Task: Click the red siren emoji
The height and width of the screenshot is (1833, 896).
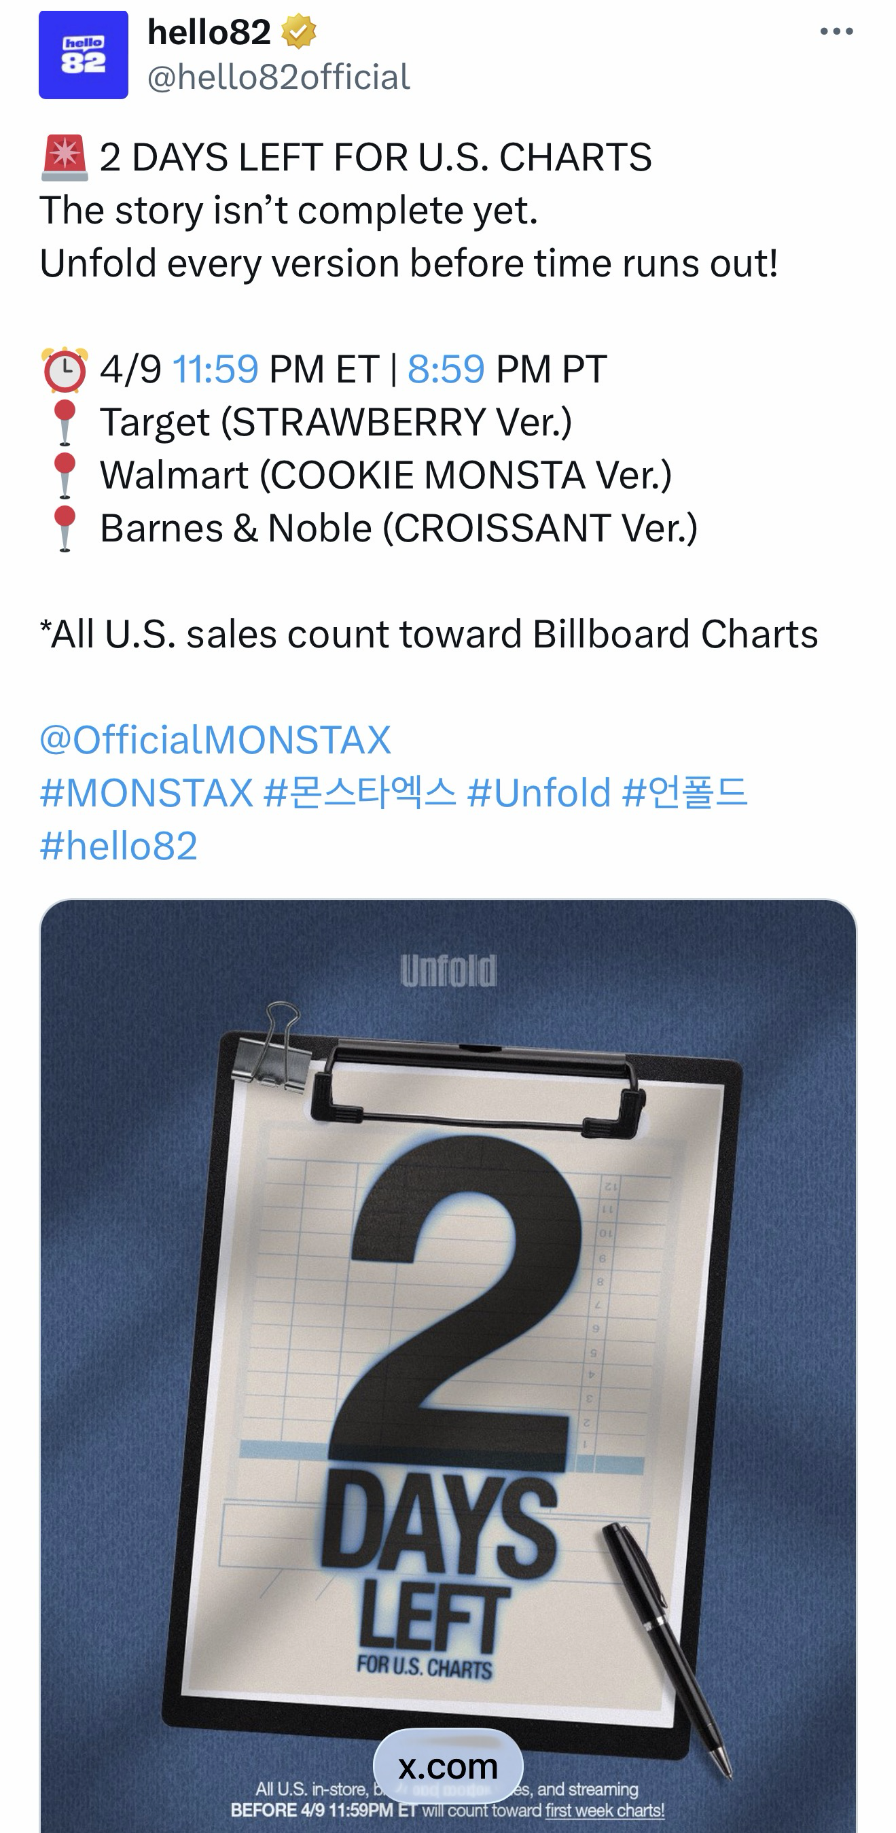Action: point(65,157)
